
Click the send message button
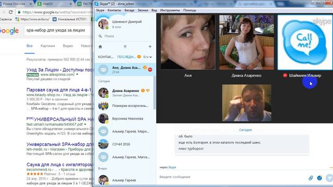[x=329, y=178]
